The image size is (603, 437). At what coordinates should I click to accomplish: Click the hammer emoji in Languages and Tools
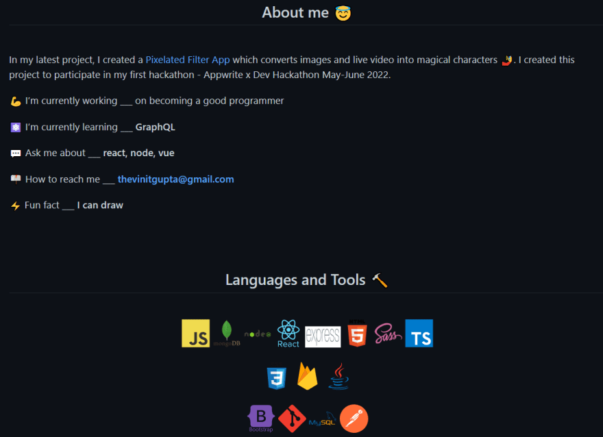coord(380,280)
